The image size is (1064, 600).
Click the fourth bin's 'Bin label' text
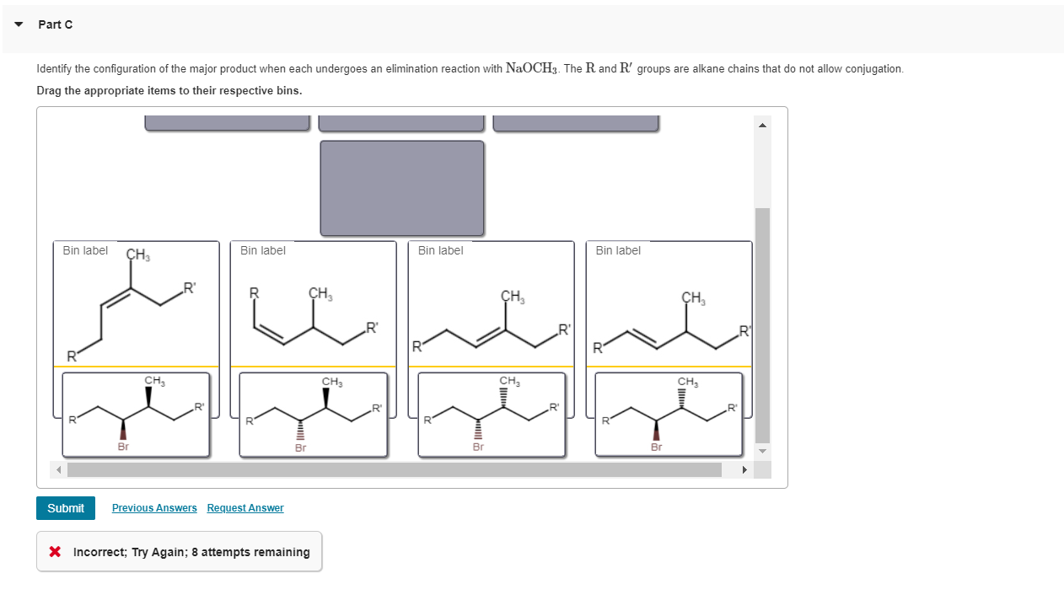[x=618, y=250]
